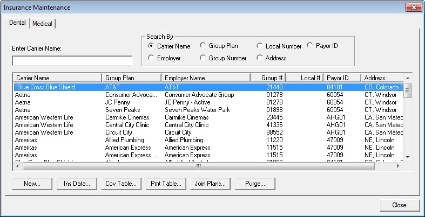Switch to the Medical tab

point(43,24)
